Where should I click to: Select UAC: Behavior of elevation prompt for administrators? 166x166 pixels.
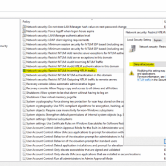point(75,137)
